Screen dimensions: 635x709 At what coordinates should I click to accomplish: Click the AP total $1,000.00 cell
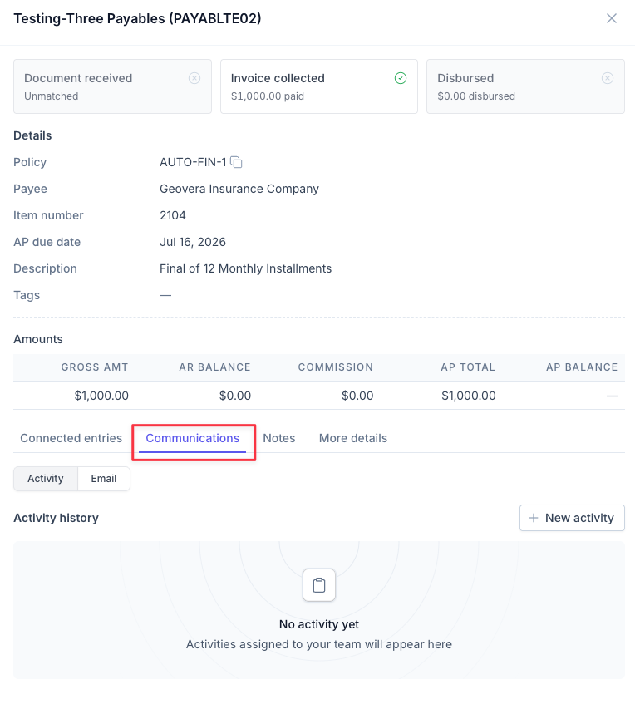(469, 396)
